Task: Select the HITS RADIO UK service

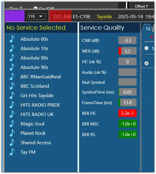Action: pos(37,114)
